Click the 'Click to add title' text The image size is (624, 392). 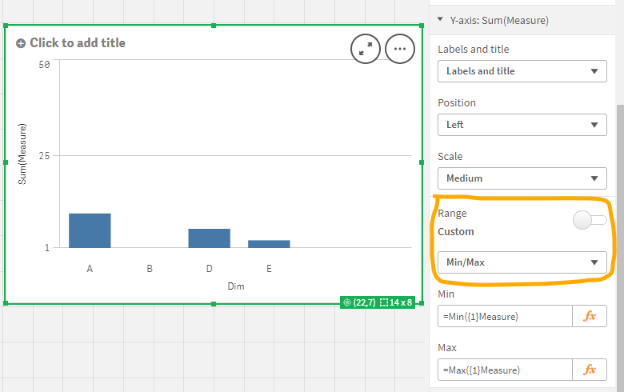coord(78,43)
